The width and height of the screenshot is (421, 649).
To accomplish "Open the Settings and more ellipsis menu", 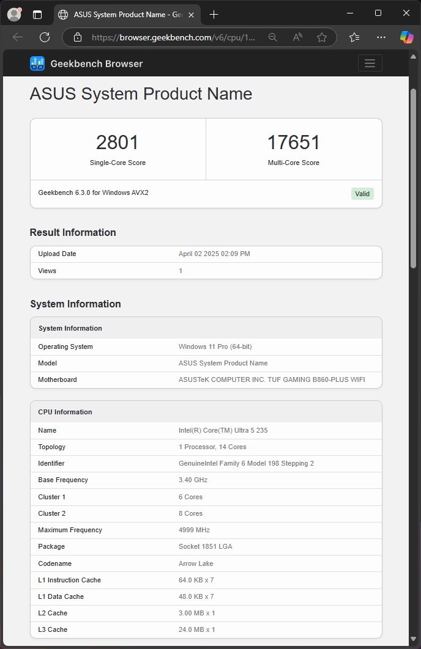I will point(381,37).
